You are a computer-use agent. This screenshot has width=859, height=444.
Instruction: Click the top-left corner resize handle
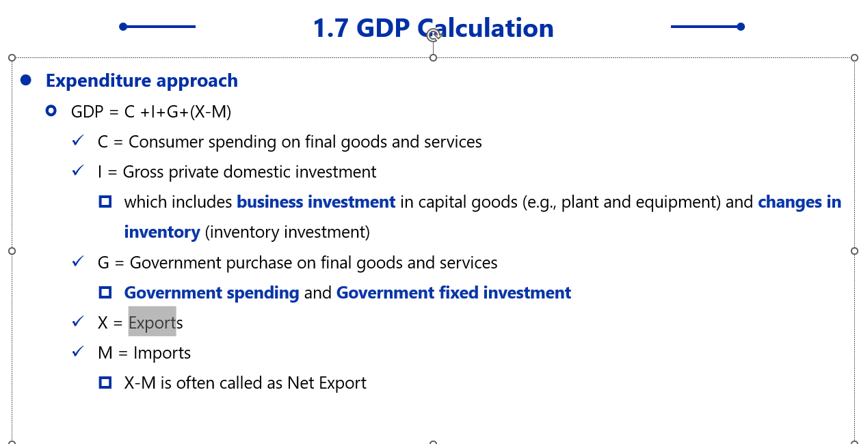(x=12, y=58)
